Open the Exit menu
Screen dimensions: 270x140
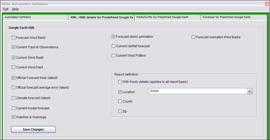(x=6, y=9)
